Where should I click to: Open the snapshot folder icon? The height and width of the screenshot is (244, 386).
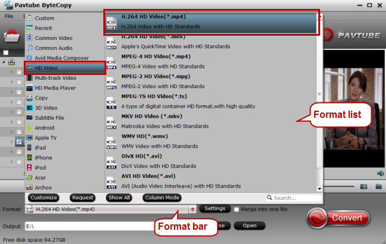tap(379, 186)
